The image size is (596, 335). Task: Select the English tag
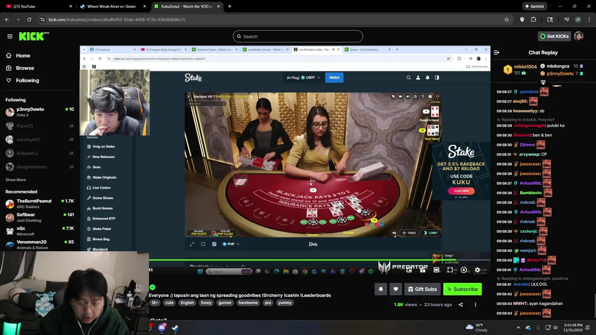(x=187, y=303)
